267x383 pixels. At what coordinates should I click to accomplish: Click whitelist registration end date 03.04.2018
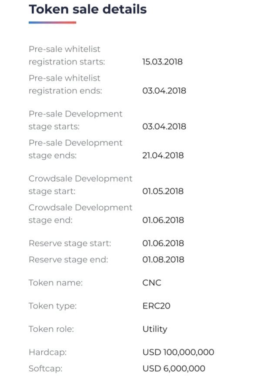pos(164,91)
